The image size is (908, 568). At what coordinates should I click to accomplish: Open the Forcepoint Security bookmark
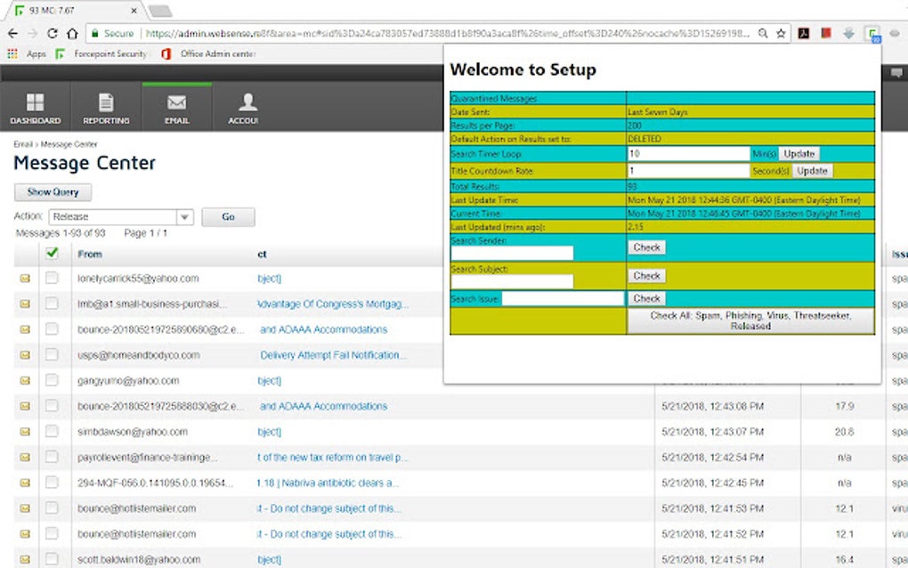(x=101, y=53)
